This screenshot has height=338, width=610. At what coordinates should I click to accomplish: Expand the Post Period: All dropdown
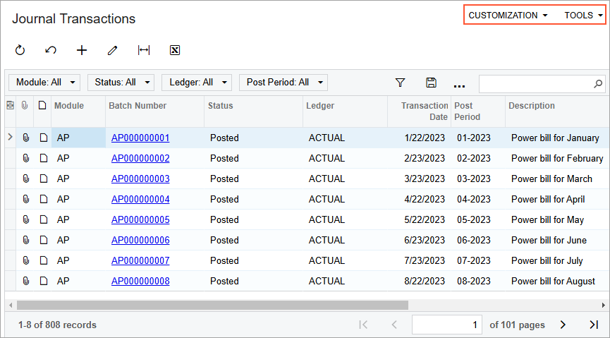point(283,83)
